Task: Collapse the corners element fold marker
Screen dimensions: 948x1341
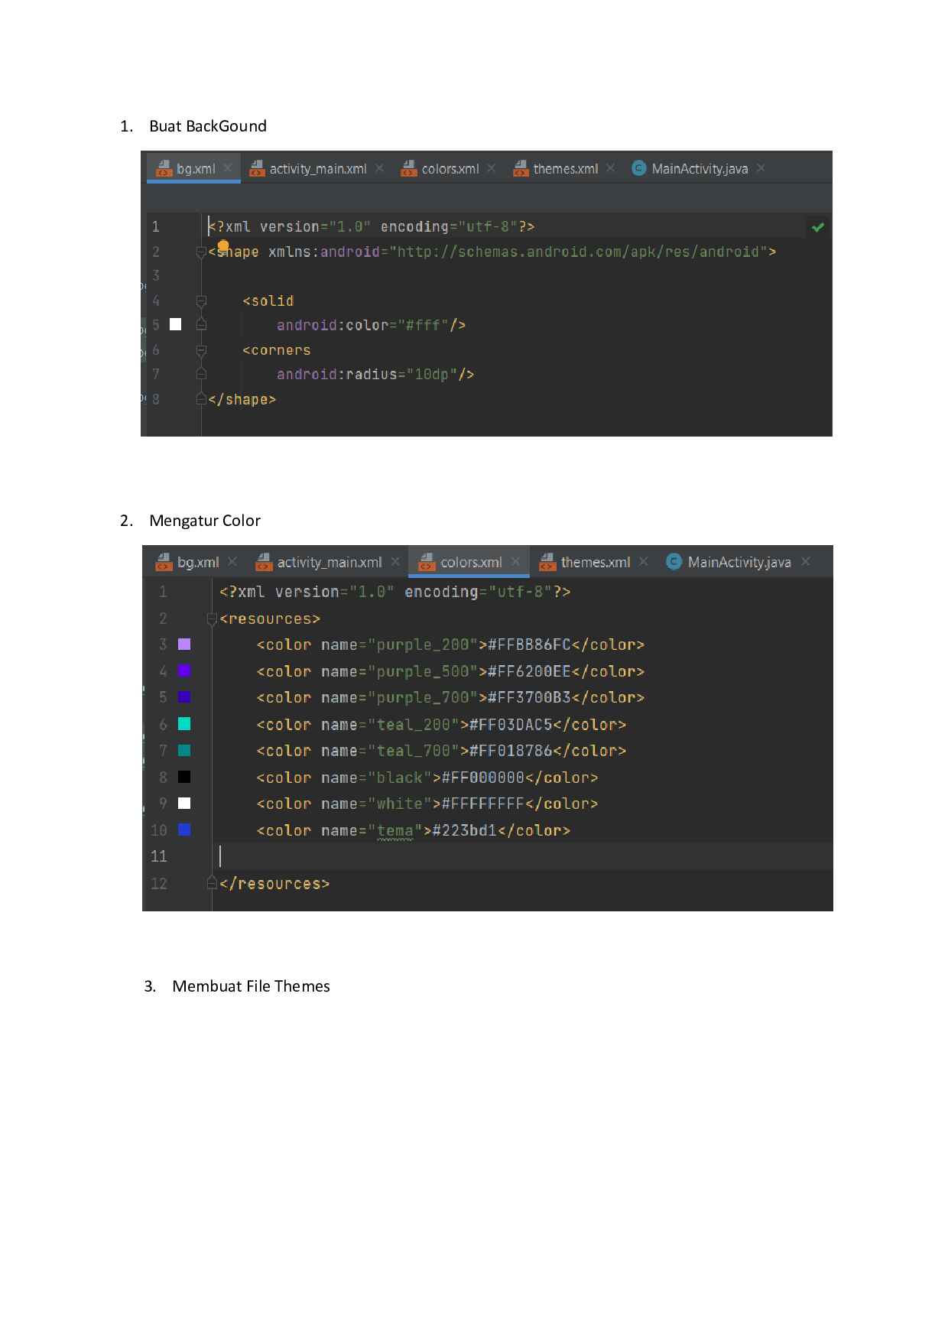Action: click(x=201, y=350)
